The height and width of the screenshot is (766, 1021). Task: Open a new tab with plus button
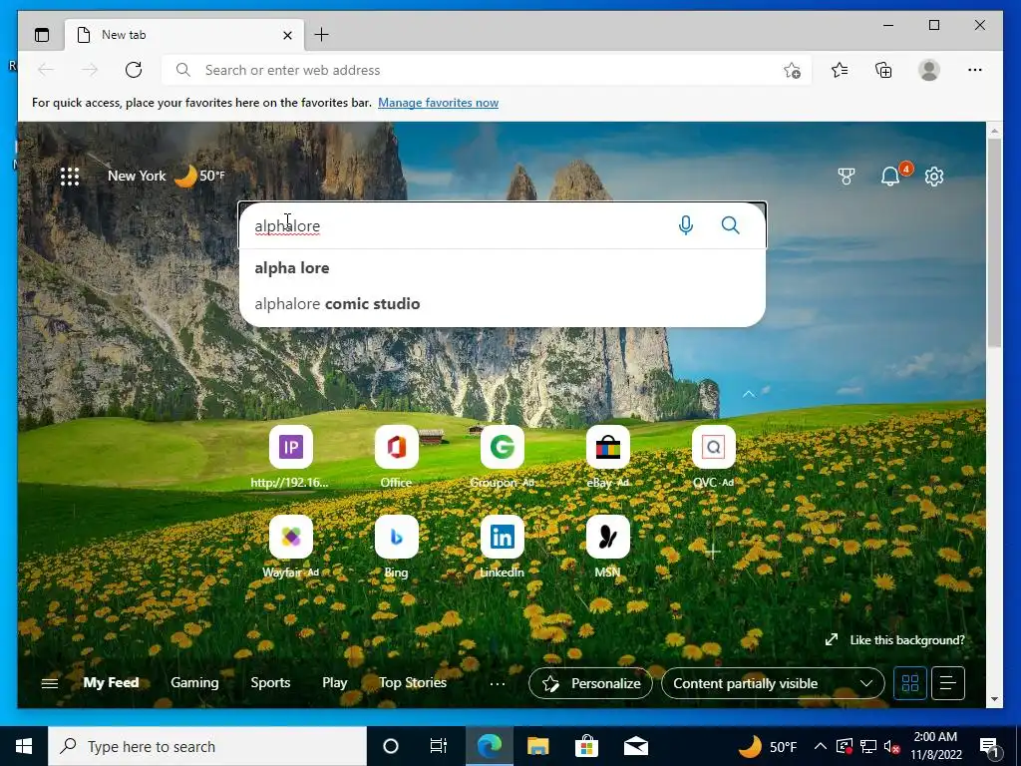click(x=322, y=35)
